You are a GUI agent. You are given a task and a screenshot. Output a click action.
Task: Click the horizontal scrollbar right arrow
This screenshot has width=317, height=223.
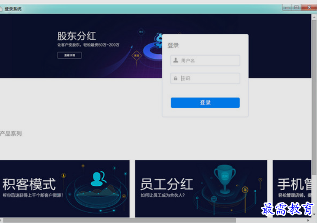(x=308, y=220)
